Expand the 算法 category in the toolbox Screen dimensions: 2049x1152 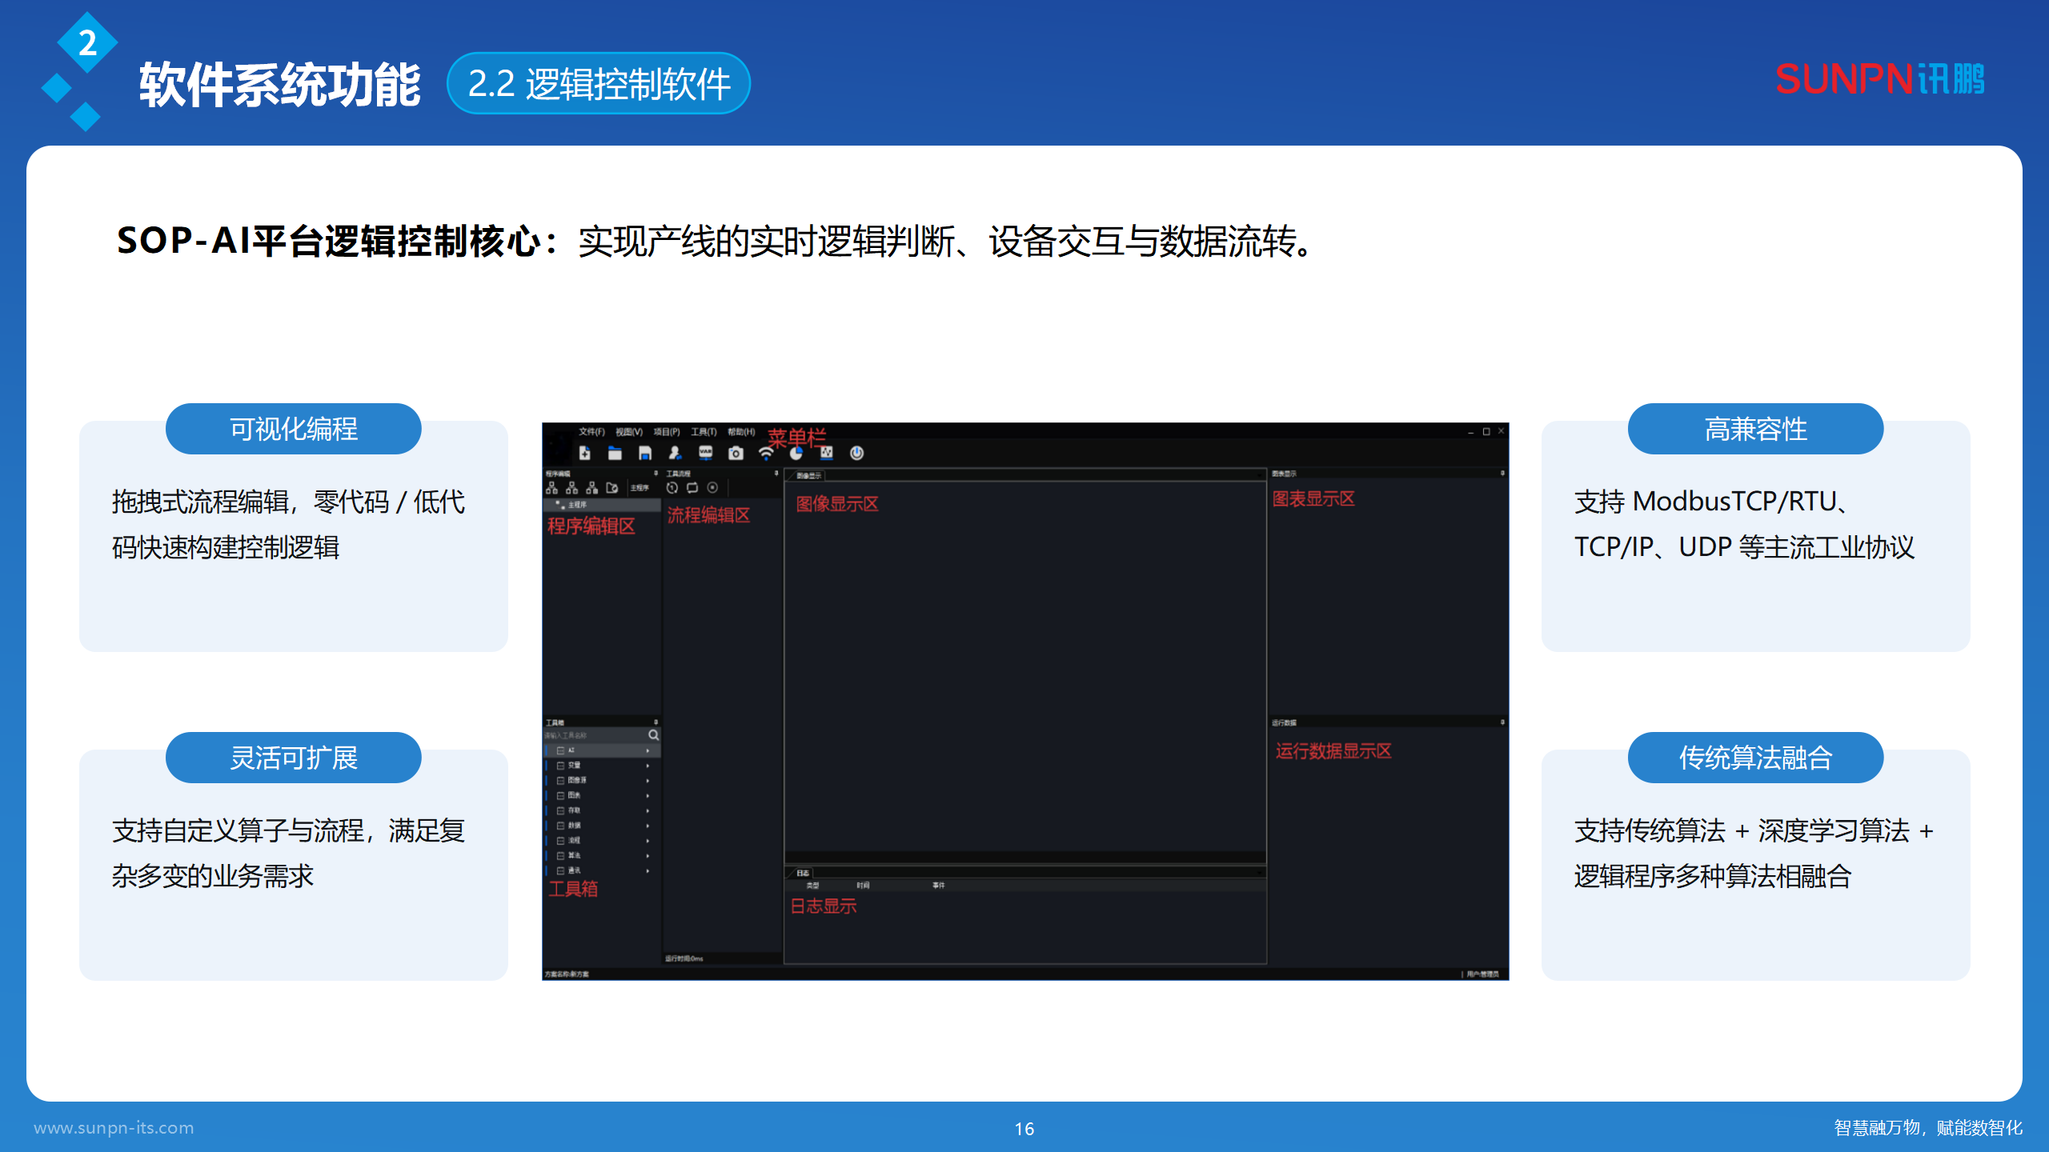tap(573, 856)
